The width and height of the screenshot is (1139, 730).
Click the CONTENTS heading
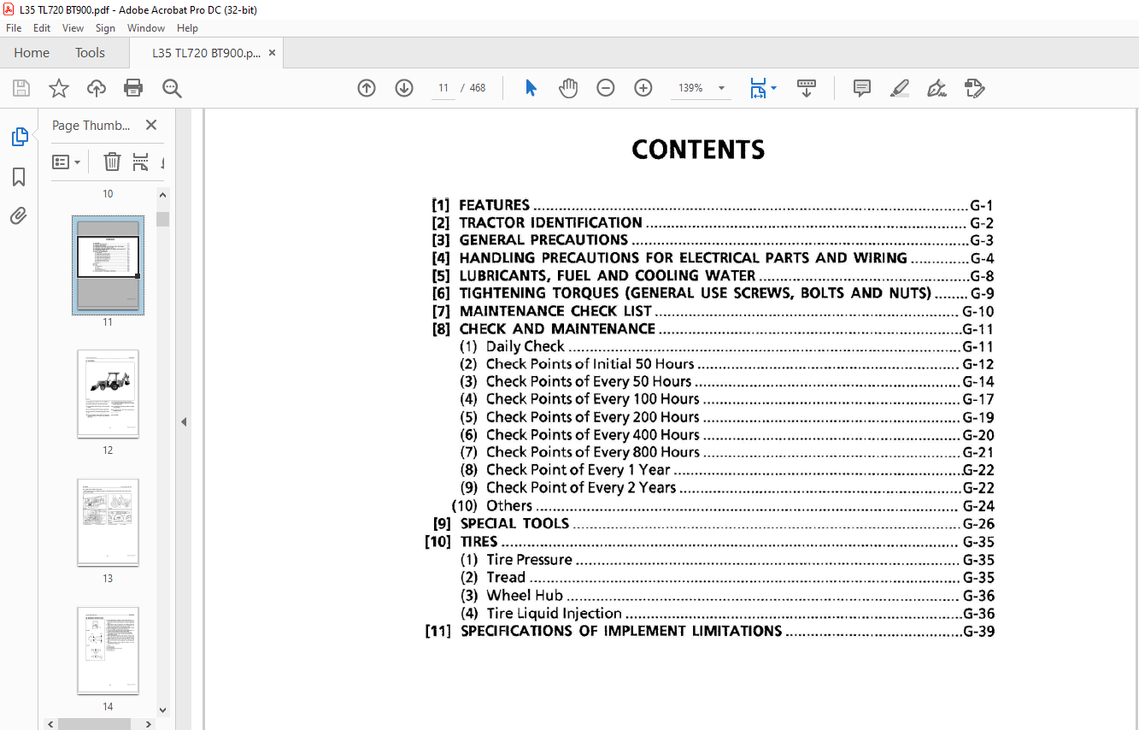coord(698,150)
